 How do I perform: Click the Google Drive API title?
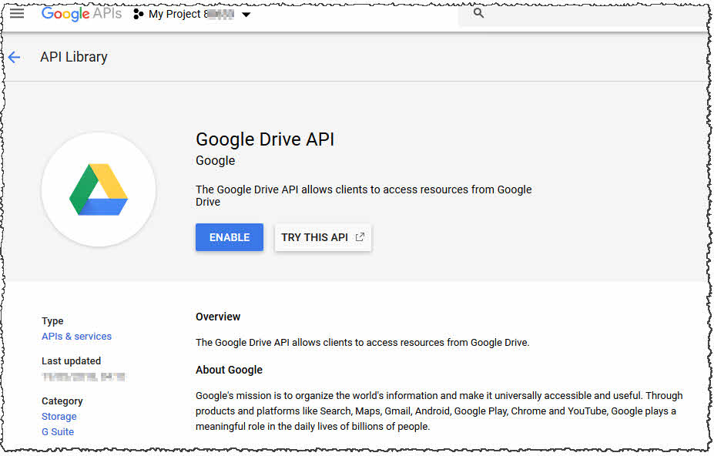tap(265, 139)
